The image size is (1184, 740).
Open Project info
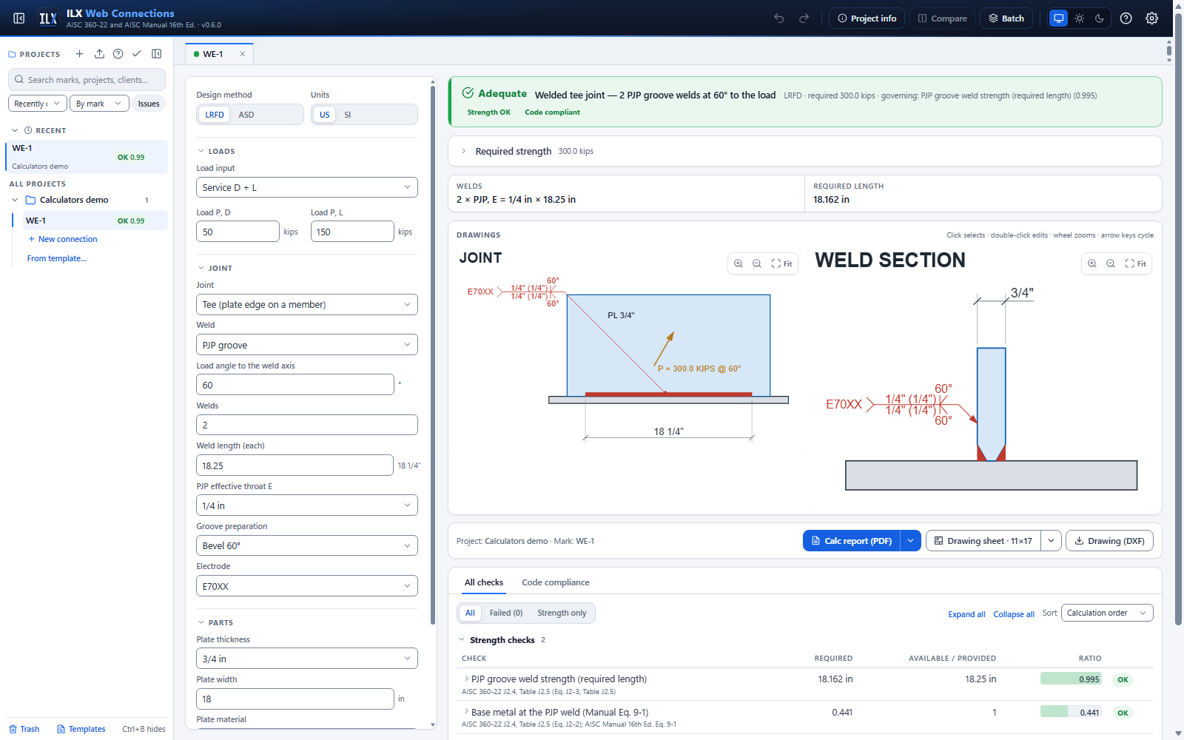pos(867,18)
